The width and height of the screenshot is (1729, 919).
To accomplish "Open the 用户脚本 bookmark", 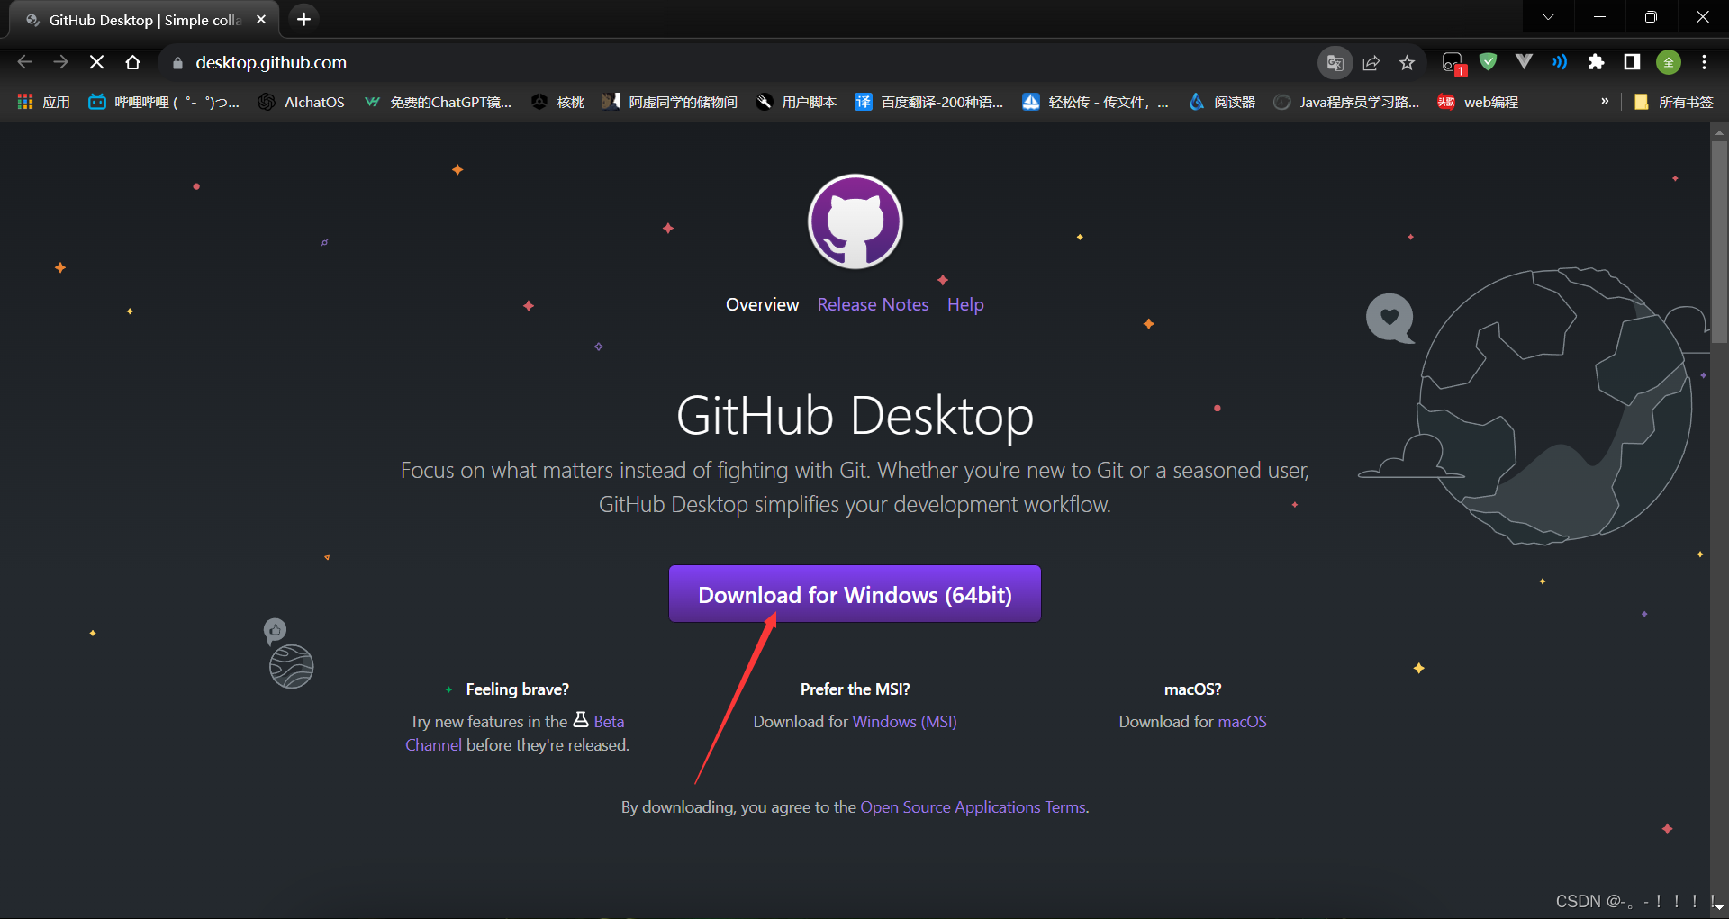I will coord(796,102).
